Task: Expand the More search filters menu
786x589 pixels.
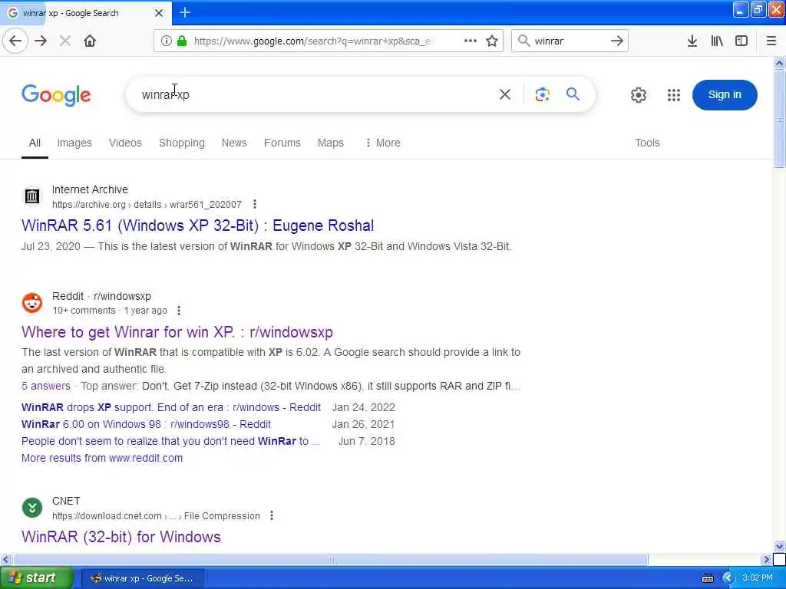Action: 383,143
